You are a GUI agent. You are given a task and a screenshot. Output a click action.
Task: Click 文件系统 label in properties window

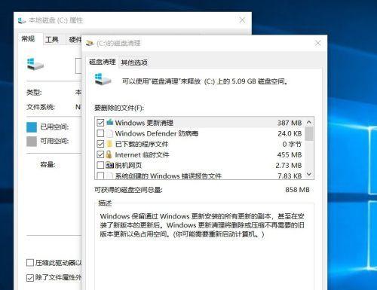(41, 107)
